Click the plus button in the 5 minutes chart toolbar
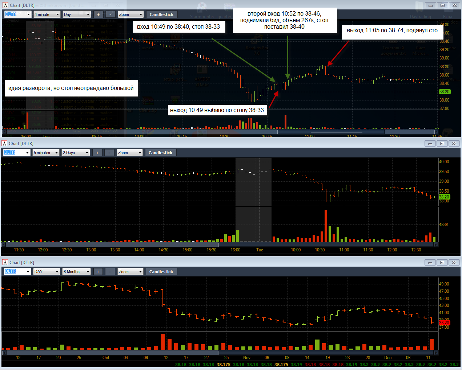Viewport: 462px width, 370px height. (x=97, y=153)
